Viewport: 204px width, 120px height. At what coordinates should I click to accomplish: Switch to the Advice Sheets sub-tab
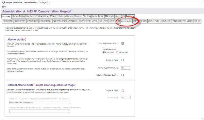coord(114,21)
